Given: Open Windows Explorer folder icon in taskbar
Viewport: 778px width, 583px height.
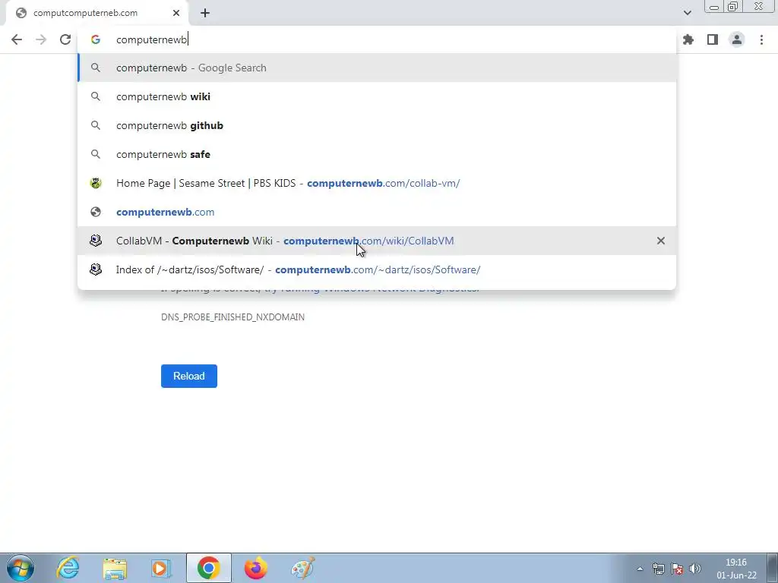Looking at the screenshot, I should point(115,568).
